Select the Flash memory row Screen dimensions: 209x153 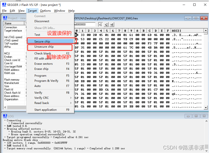coord(15,80)
